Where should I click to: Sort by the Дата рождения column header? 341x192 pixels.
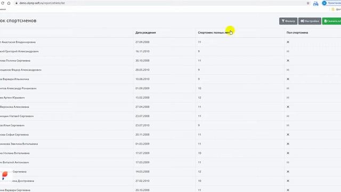tap(145, 33)
